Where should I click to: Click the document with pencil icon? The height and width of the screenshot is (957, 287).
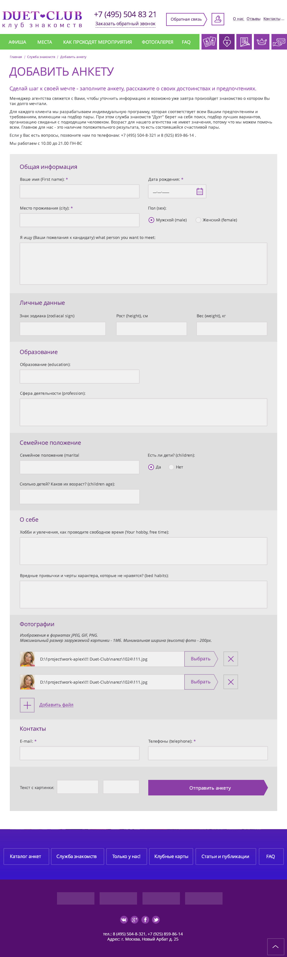click(x=244, y=41)
